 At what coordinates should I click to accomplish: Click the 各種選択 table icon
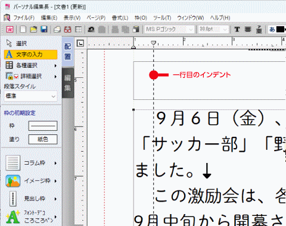(9, 65)
